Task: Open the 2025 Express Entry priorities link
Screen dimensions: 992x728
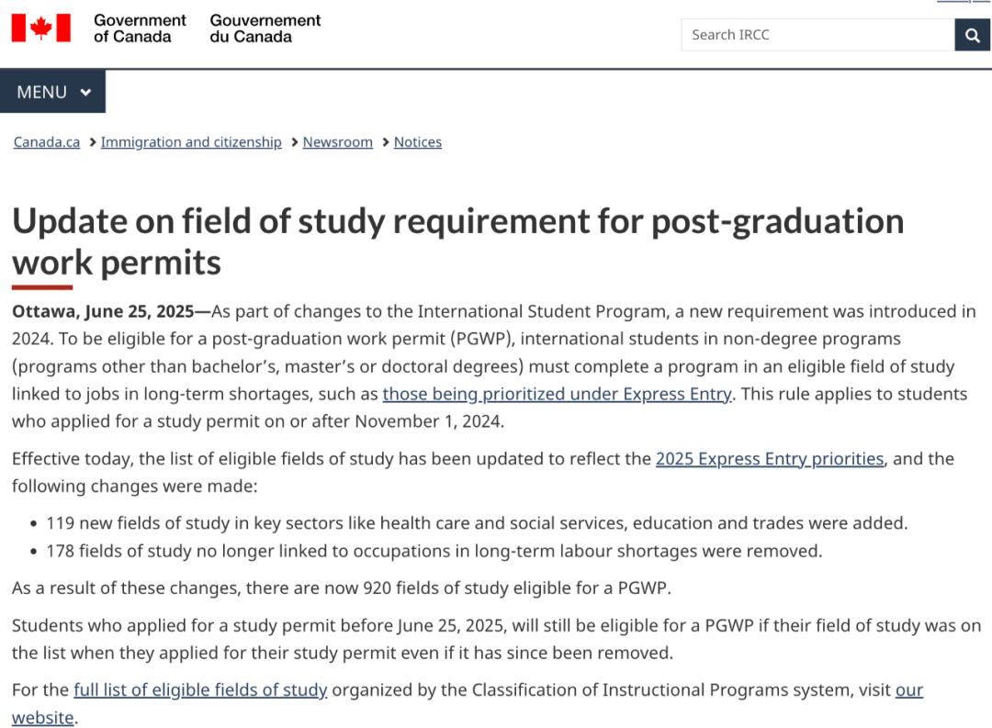Action: [770, 459]
